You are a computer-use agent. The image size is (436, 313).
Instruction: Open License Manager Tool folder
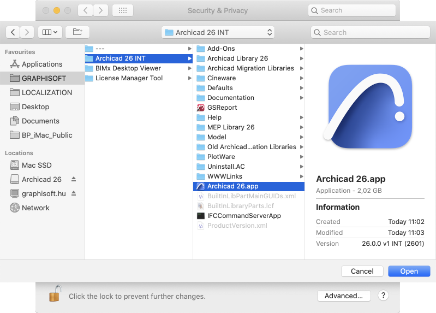point(139,78)
